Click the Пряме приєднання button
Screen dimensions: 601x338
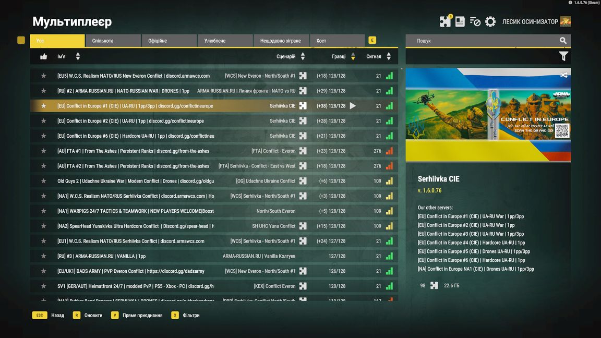coord(137,315)
